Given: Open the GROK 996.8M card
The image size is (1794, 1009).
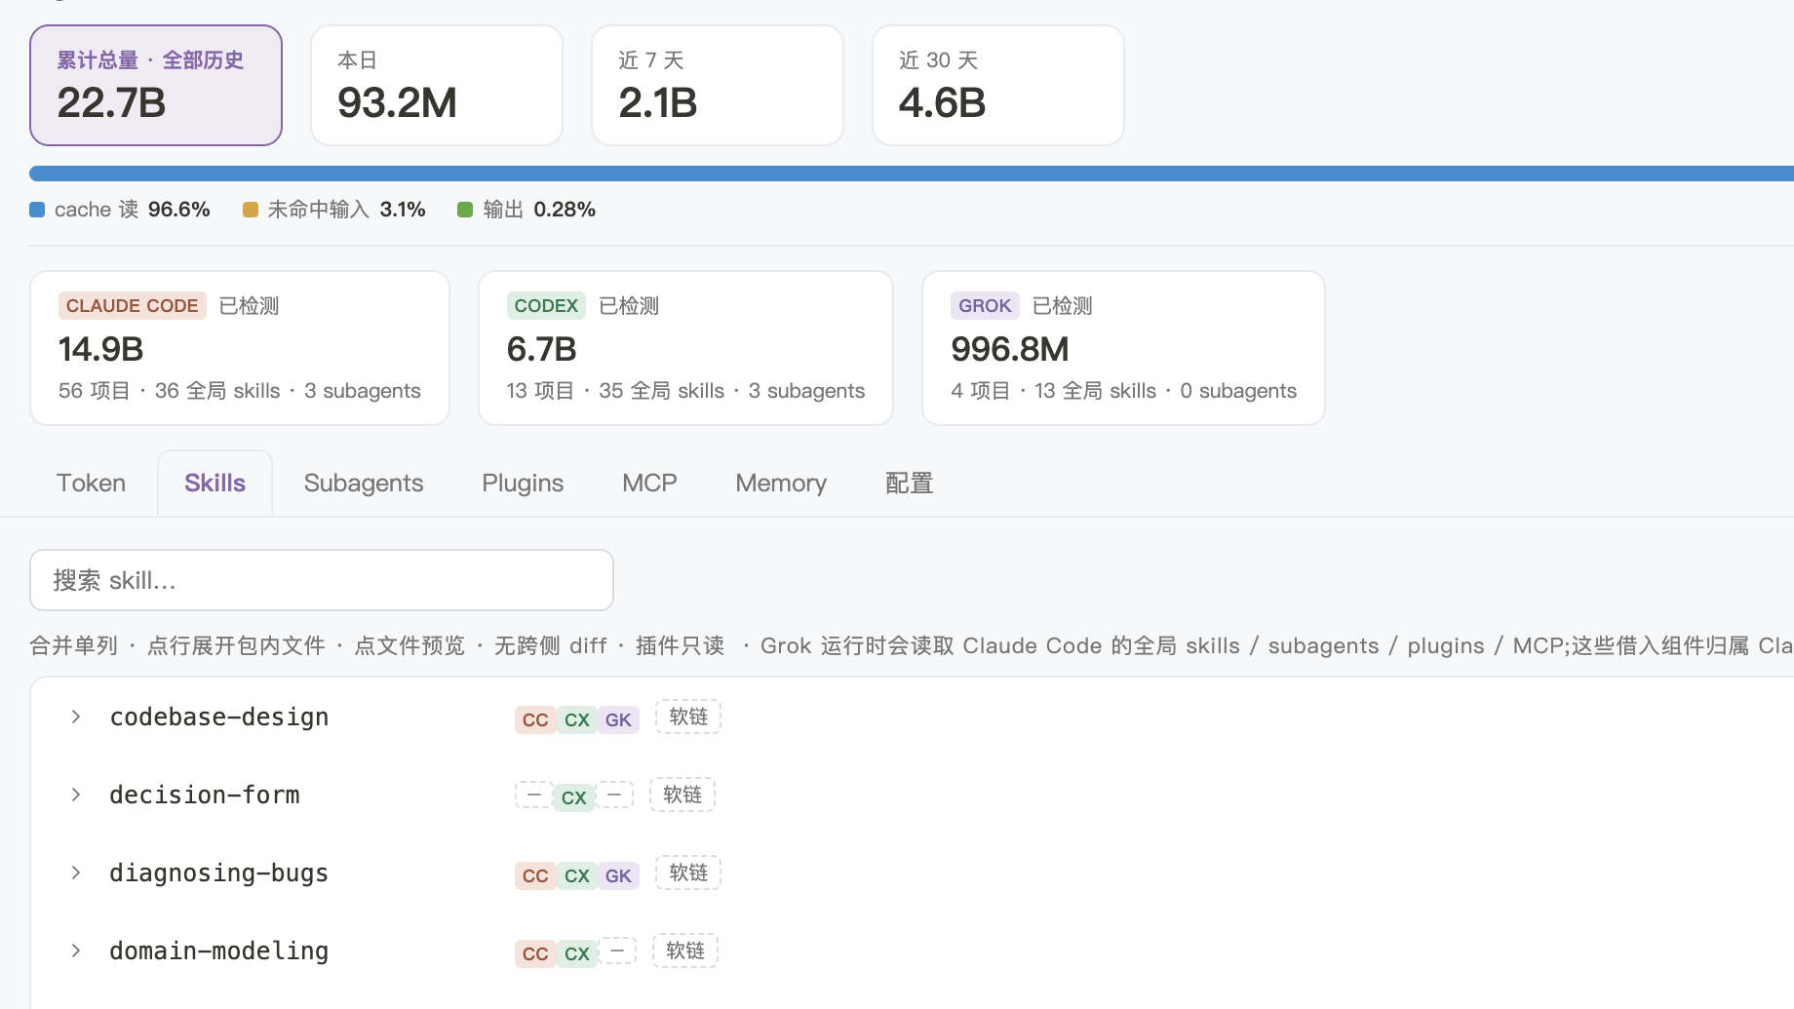Looking at the screenshot, I should [1123, 348].
